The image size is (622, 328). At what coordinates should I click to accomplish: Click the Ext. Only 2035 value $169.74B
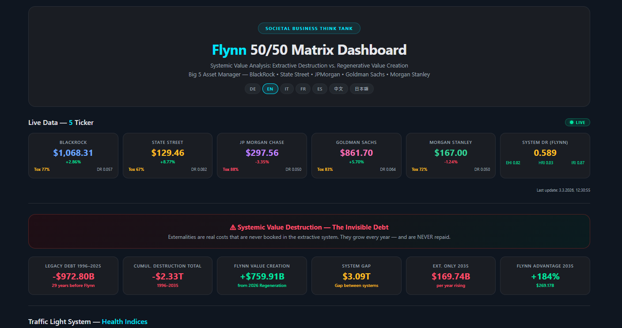tap(451, 277)
